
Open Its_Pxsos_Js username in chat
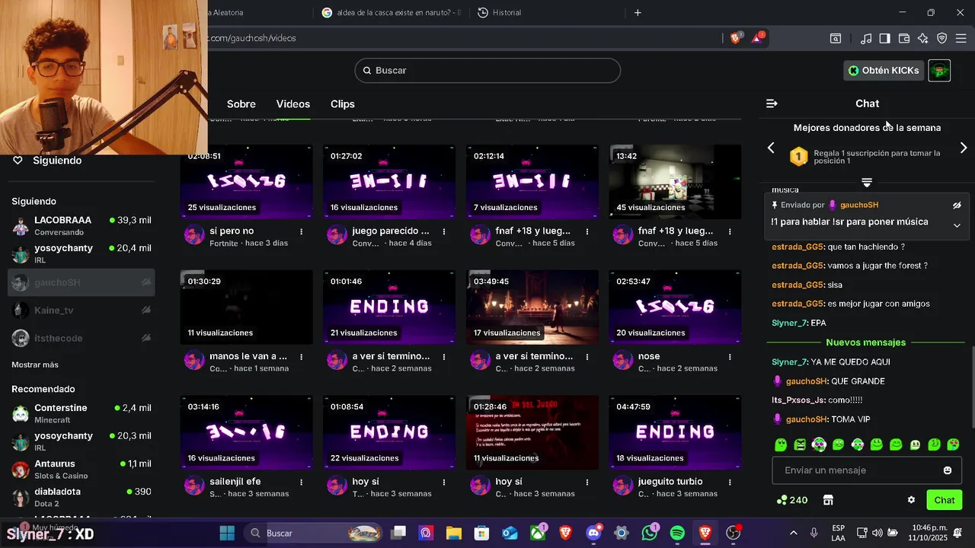[798, 400]
